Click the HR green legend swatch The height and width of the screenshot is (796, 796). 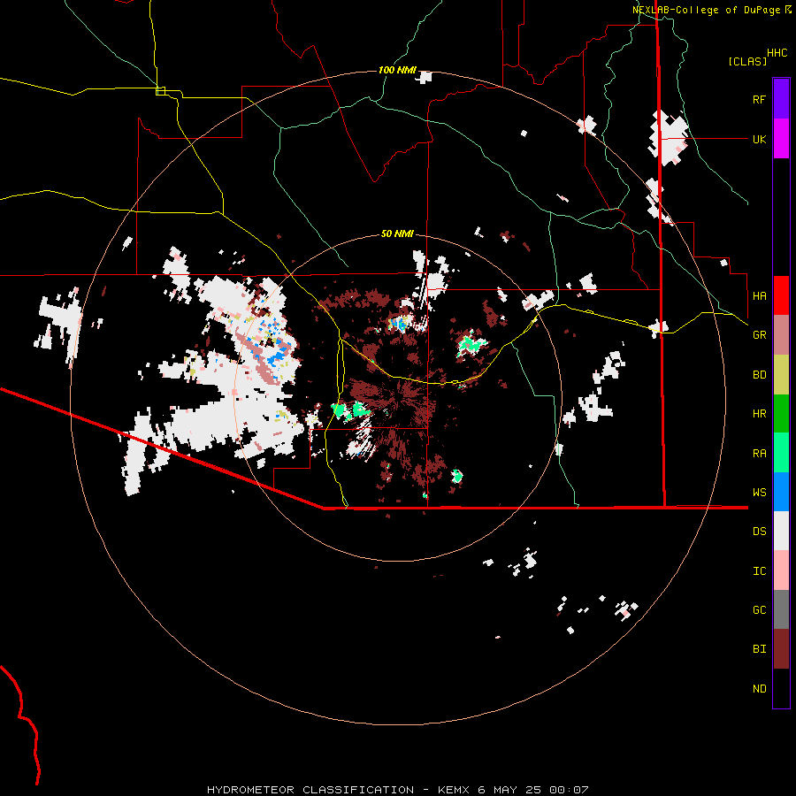[781, 413]
